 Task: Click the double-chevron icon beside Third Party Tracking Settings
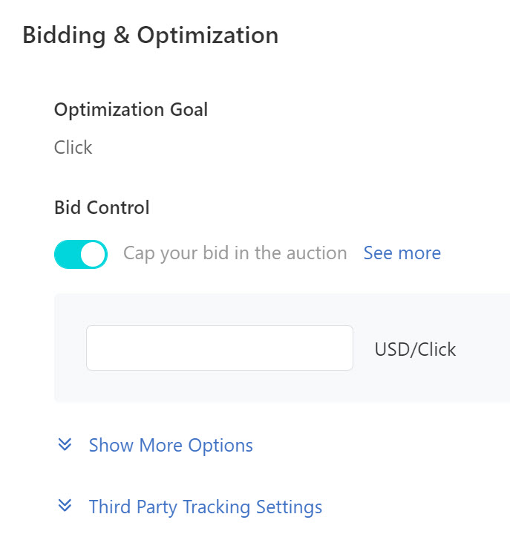[x=65, y=506]
